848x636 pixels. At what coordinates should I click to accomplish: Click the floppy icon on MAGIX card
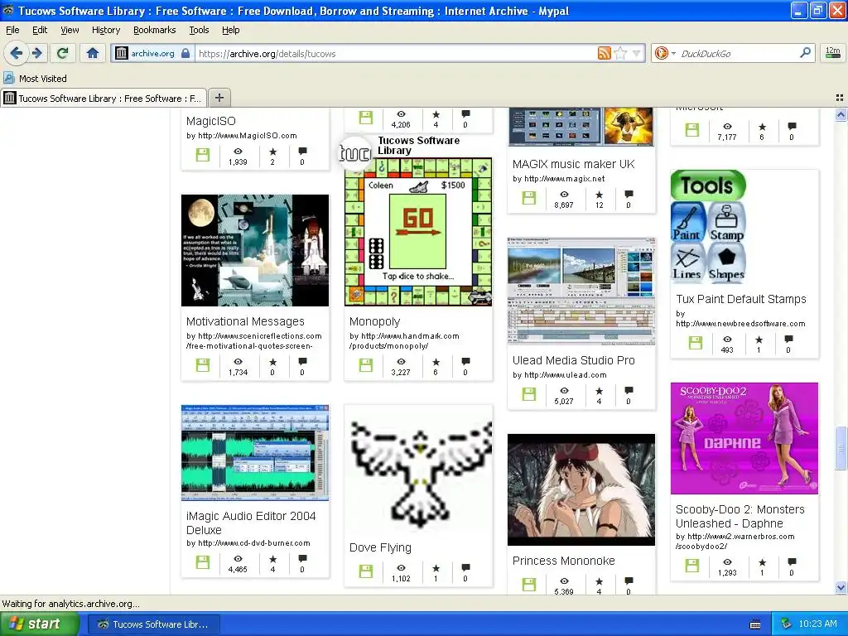click(529, 198)
